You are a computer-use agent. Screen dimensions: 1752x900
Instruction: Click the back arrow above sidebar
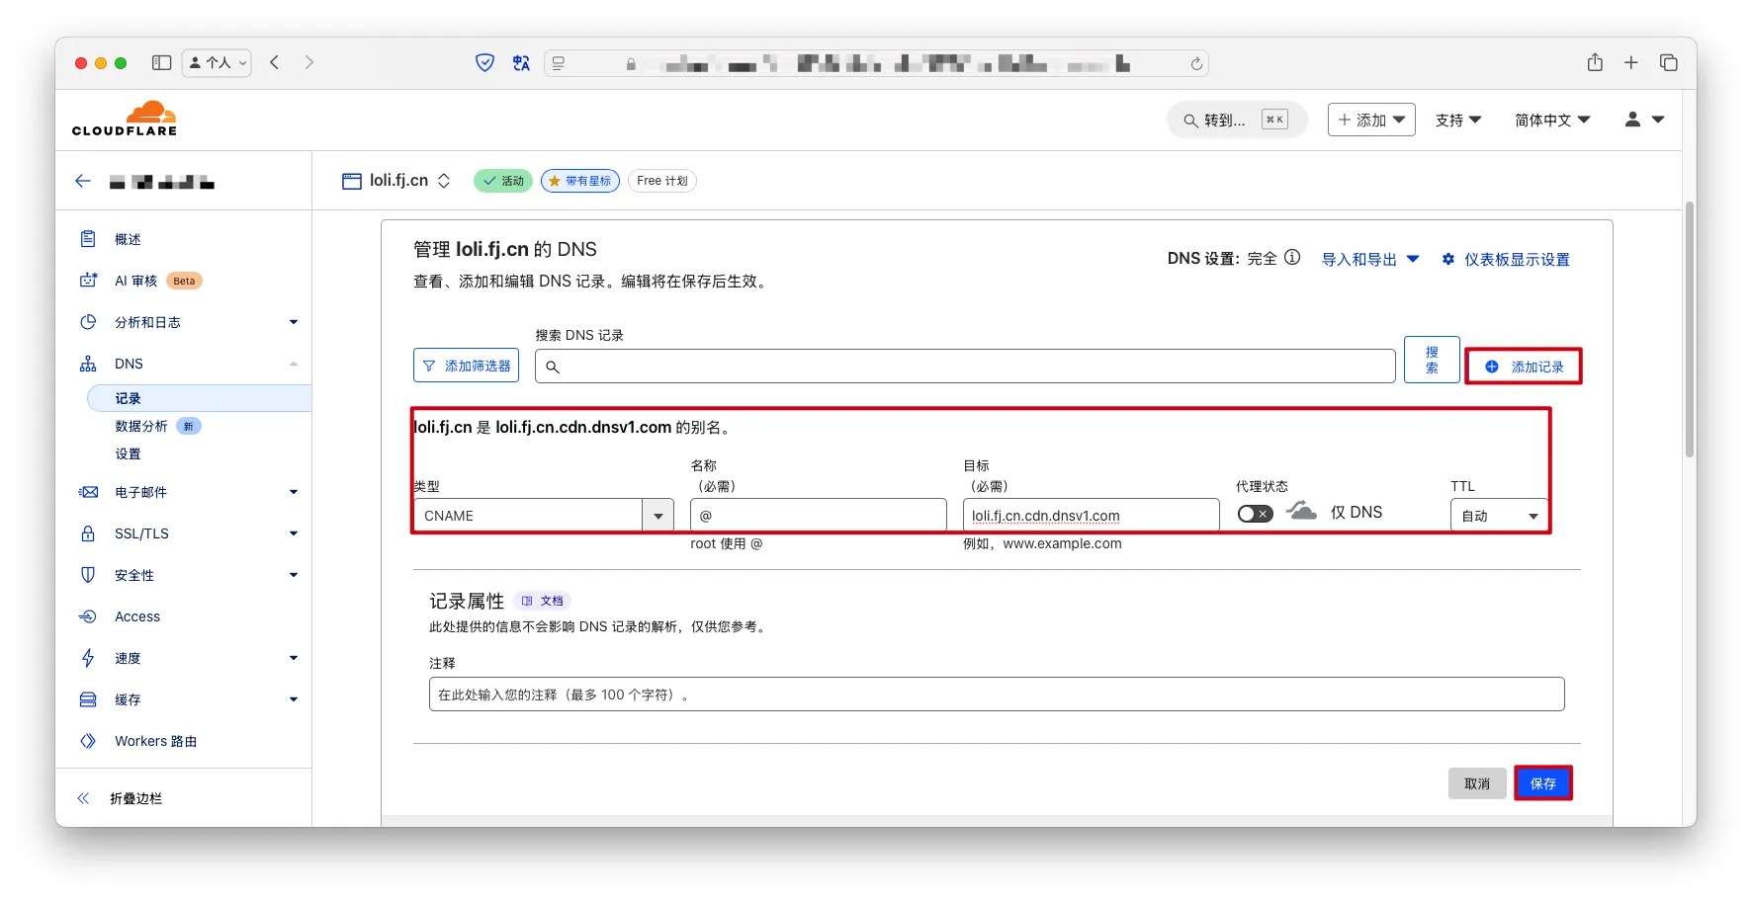(x=83, y=181)
